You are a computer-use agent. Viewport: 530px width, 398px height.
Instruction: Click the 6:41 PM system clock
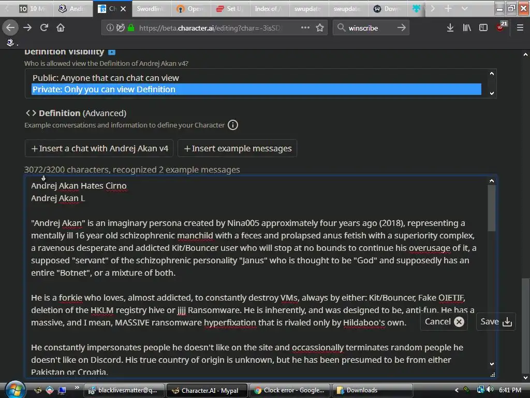click(510, 390)
